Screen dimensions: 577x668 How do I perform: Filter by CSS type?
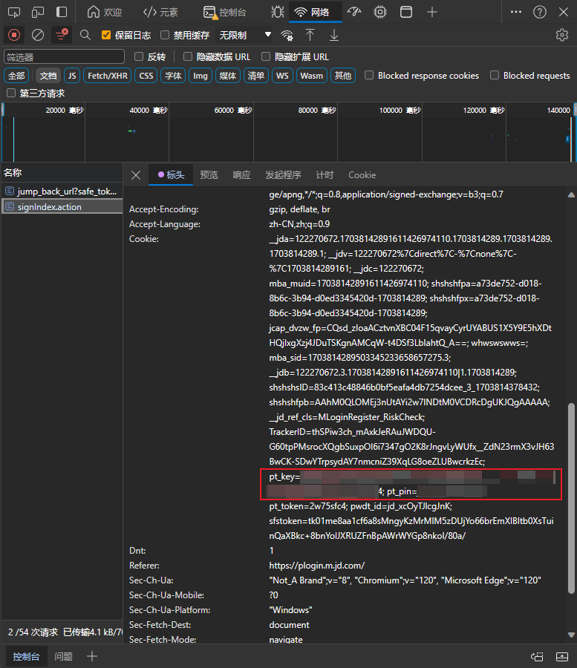tap(146, 76)
